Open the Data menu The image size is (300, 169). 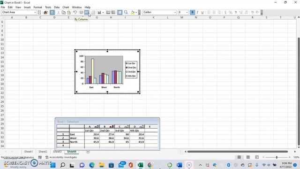[57, 8]
